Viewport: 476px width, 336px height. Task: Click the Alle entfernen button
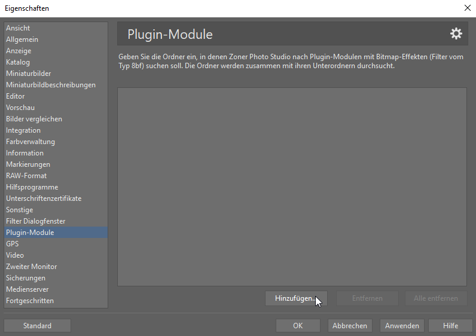pyautogui.click(x=436, y=298)
